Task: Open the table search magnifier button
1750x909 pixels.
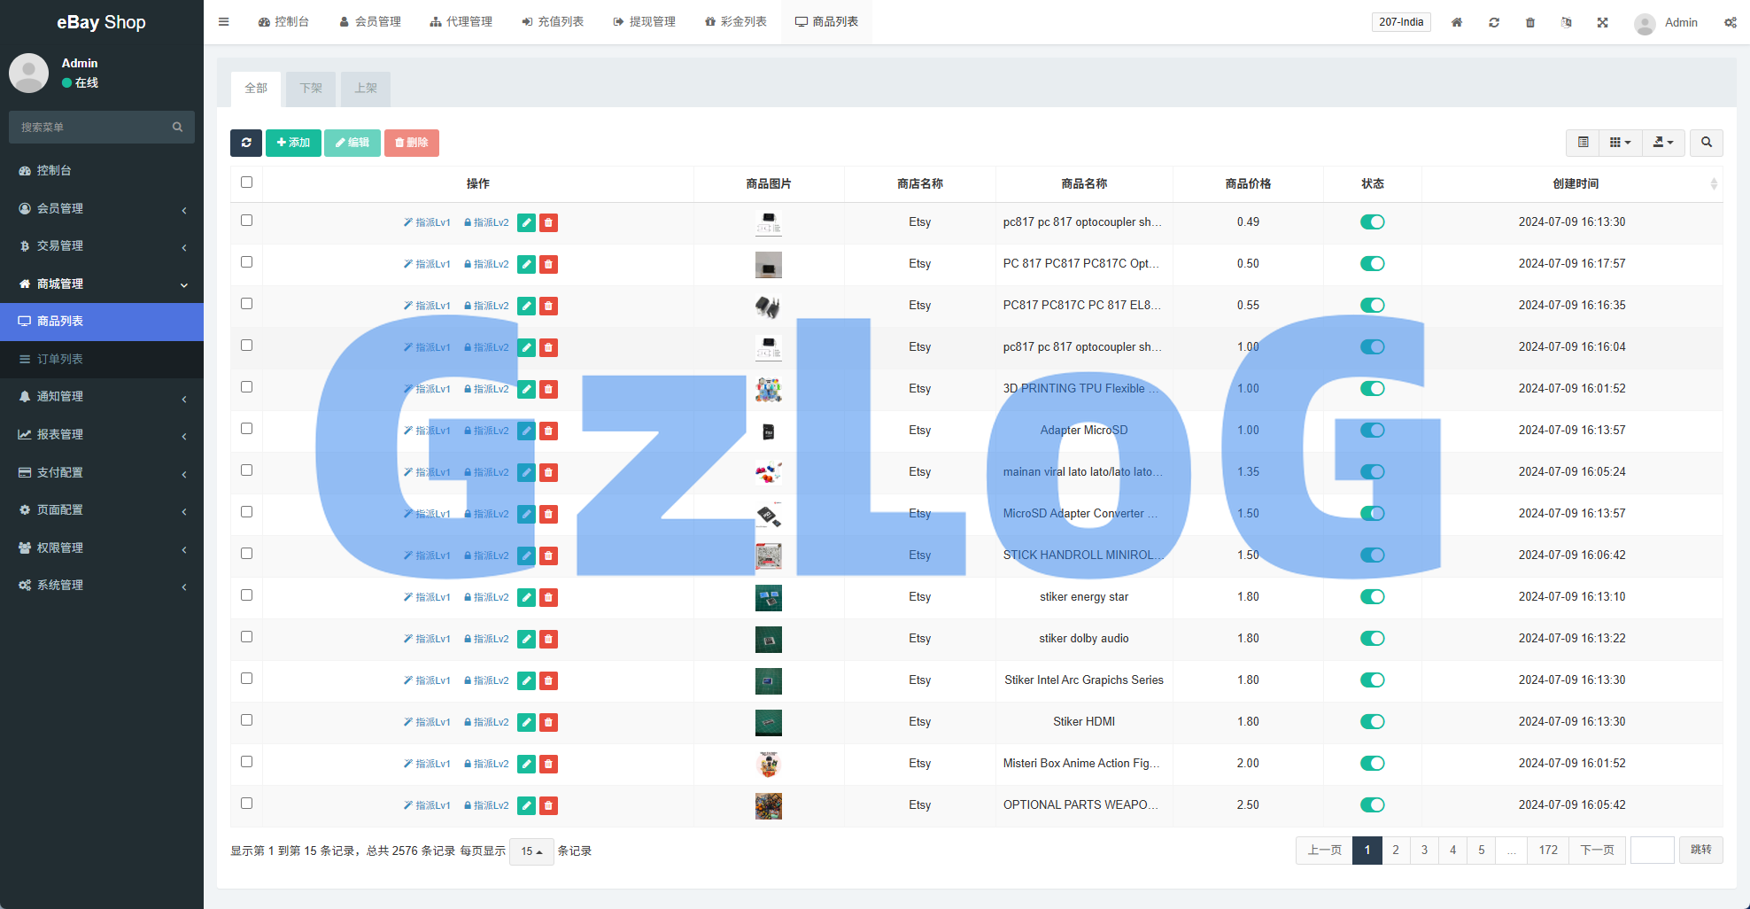Action: [x=1706, y=143]
